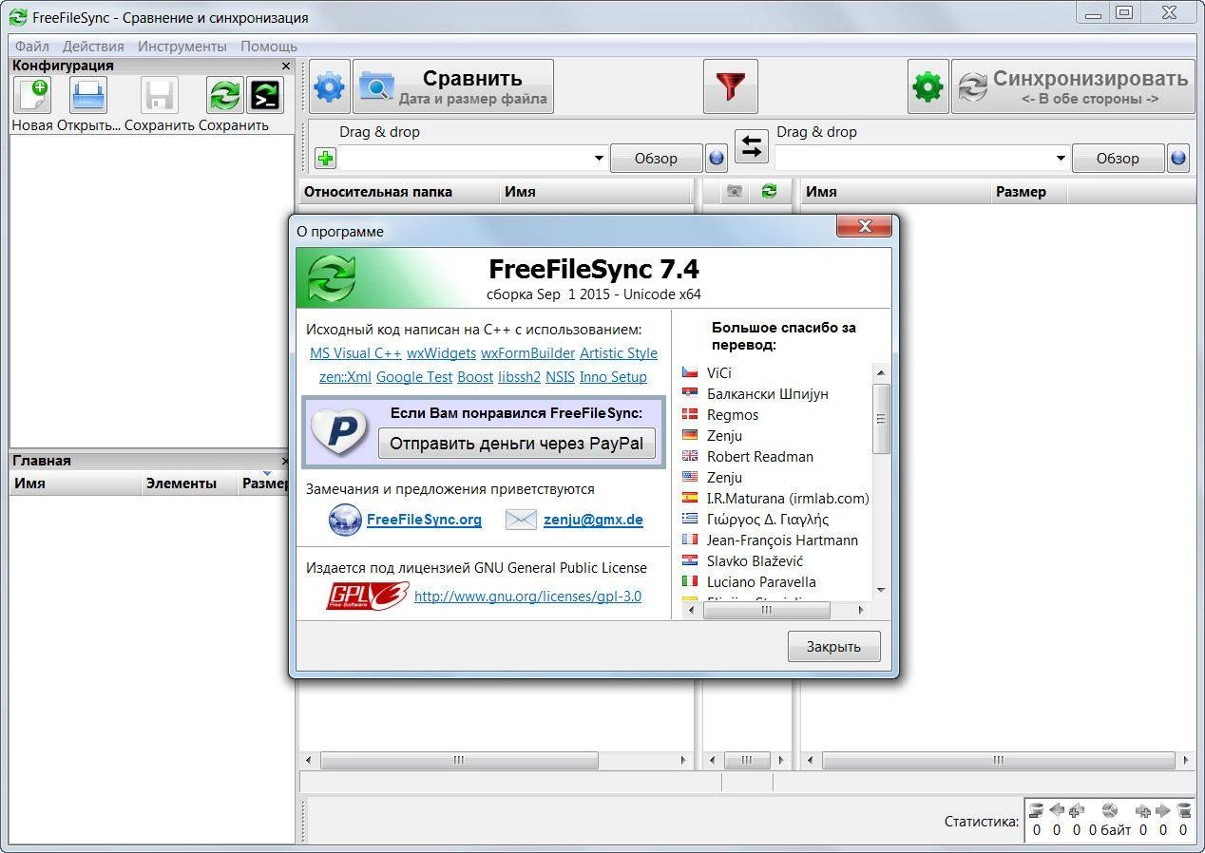This screenshot has height=853, width=1205.
Task: Click right folder online storage globe icon
Action: pos(1178,159)
